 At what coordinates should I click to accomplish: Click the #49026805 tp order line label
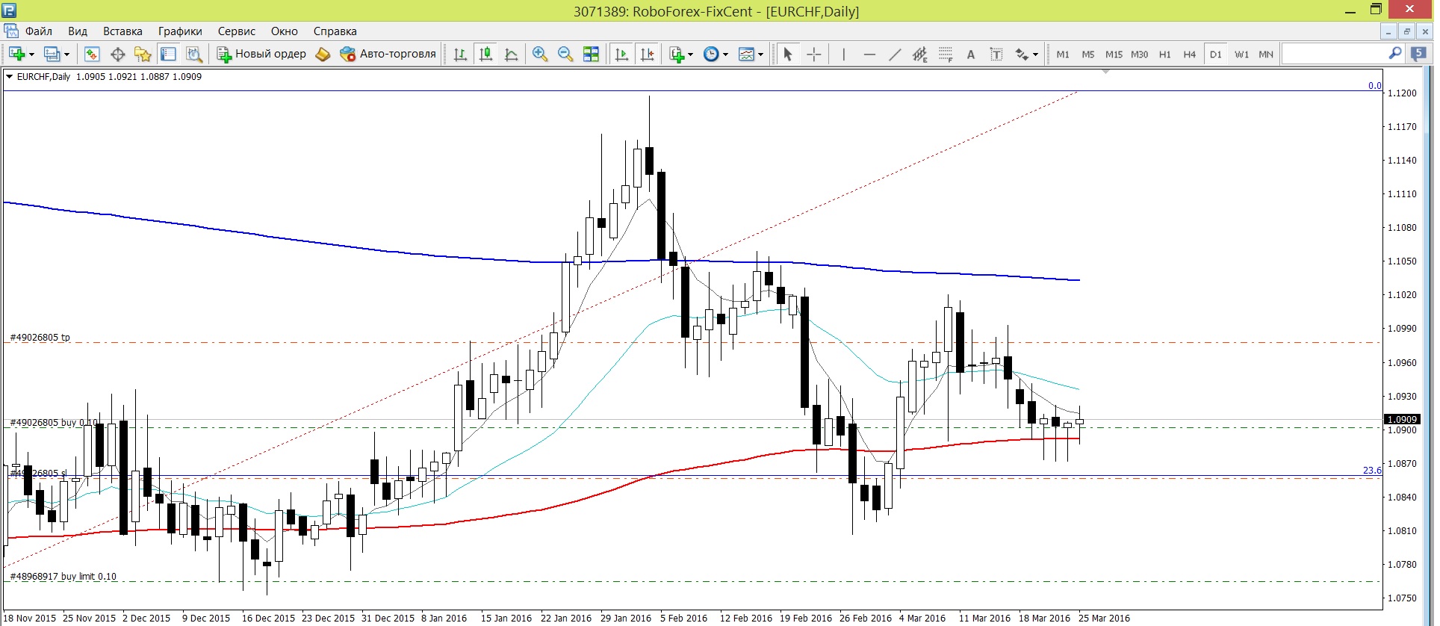point(40,338)
